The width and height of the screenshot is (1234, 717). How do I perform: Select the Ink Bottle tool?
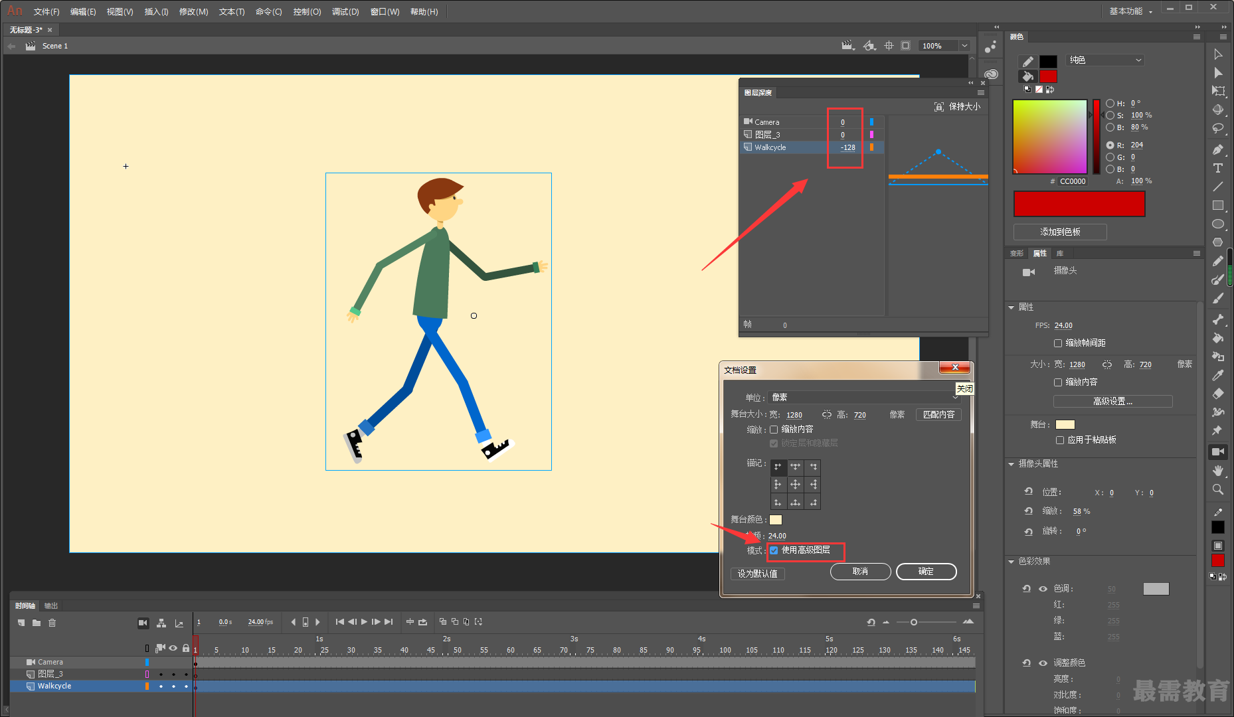tap(1218, 357)
